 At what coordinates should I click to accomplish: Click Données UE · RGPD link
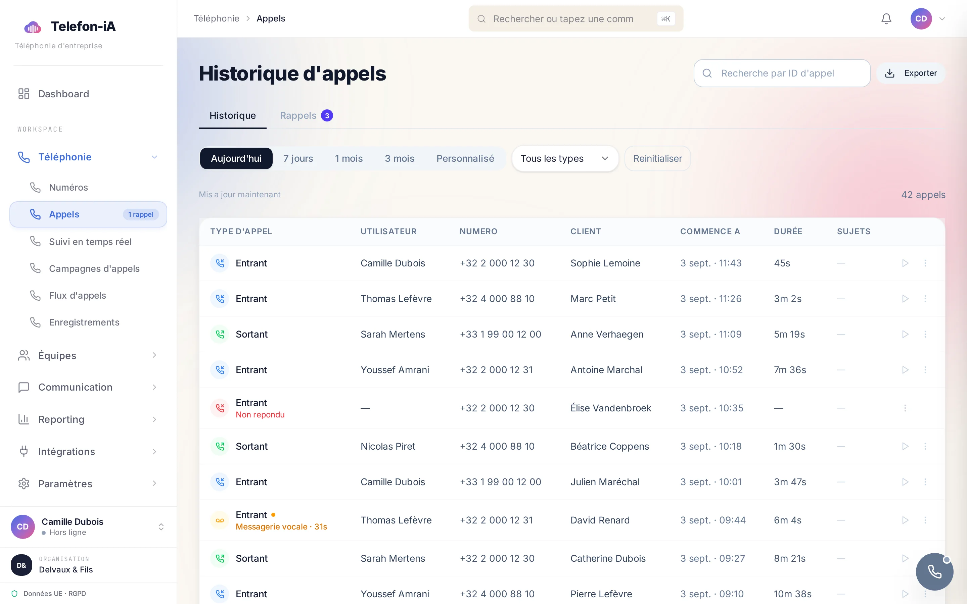[x=54, y=594]
